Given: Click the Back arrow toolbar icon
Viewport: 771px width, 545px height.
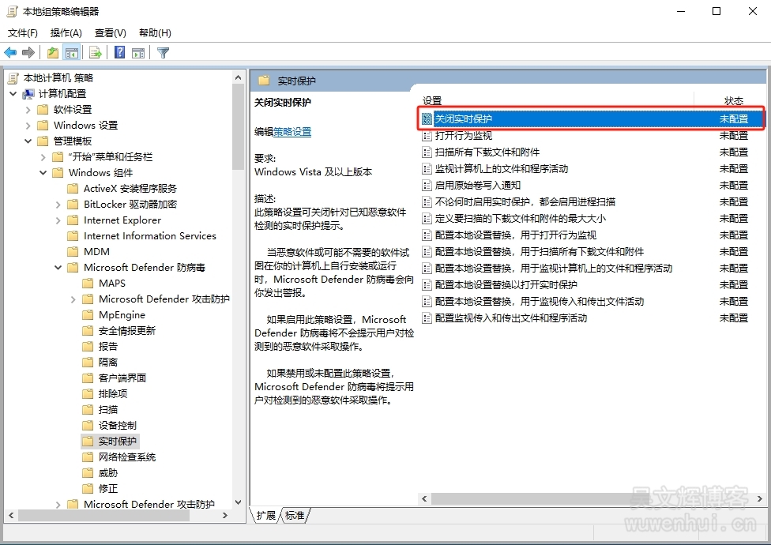Looking at the screenshot, I should 10,53.
